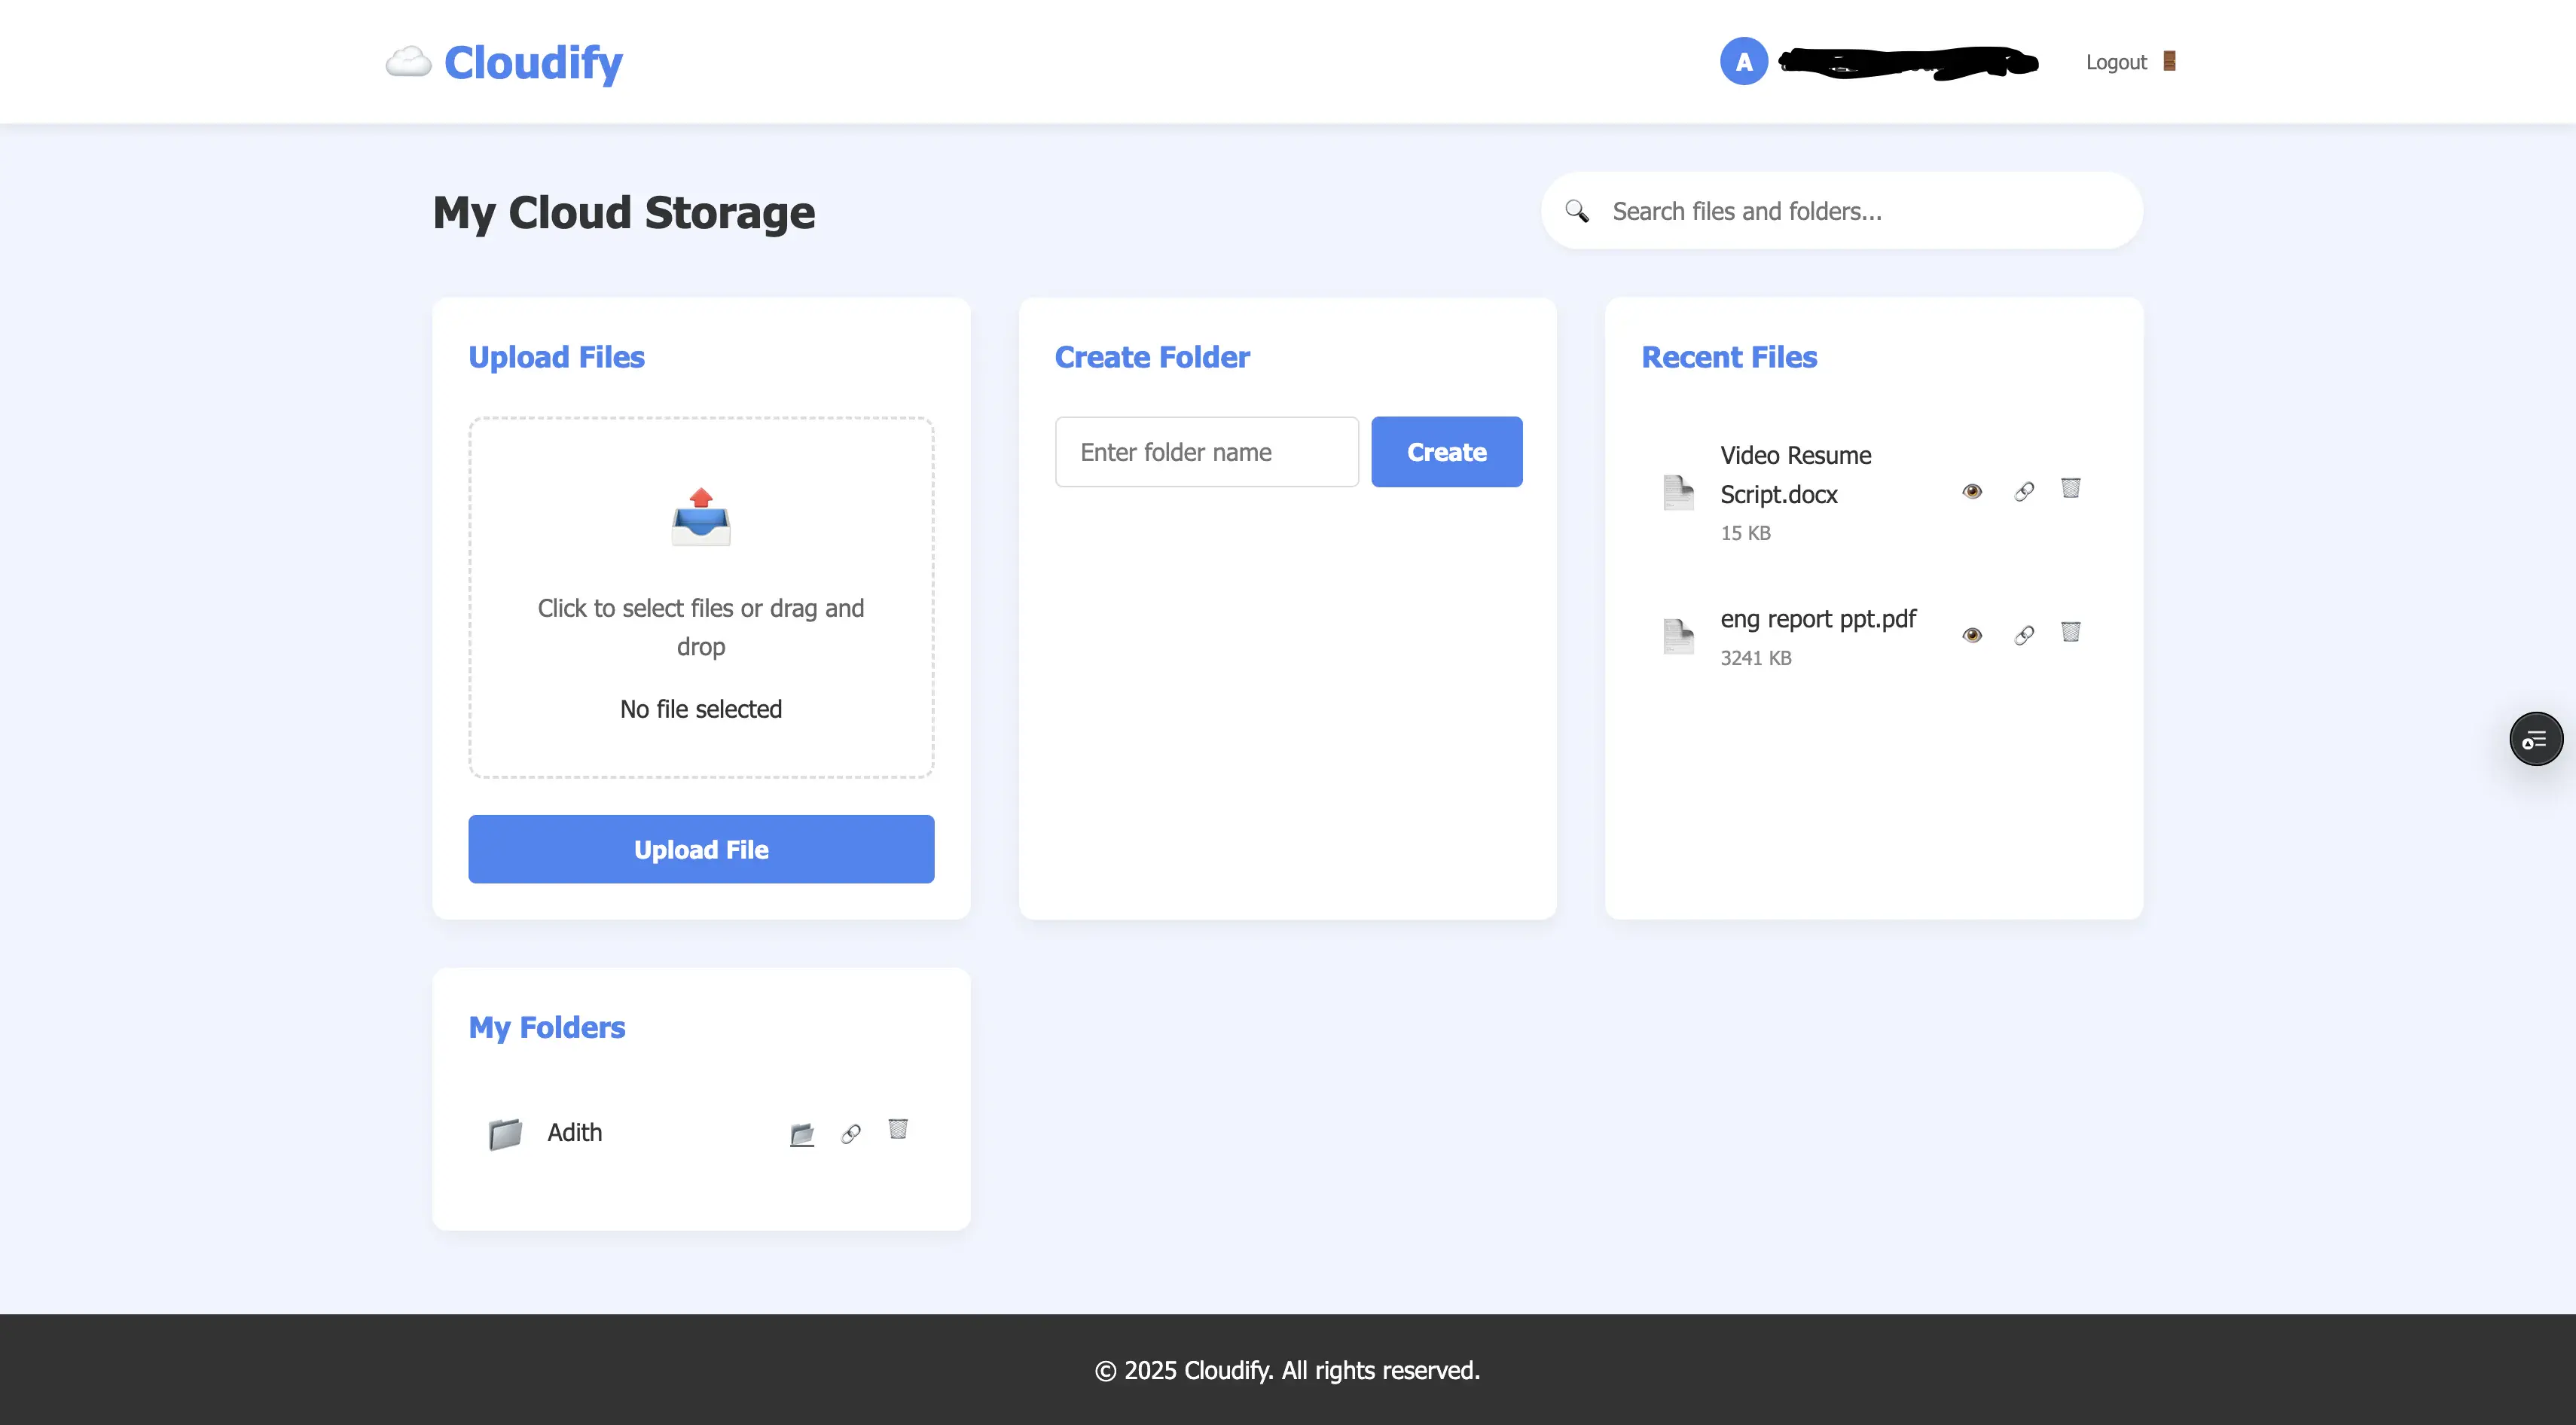2576x1425 pixels.
Task: Click the No file selected text
Action: click(x=701, y=709)
